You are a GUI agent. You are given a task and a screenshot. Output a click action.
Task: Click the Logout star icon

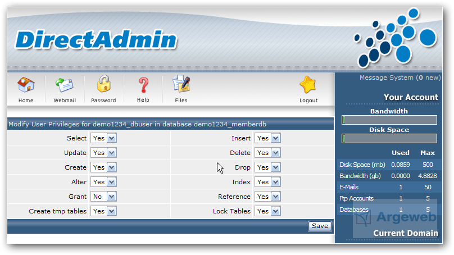308,85
